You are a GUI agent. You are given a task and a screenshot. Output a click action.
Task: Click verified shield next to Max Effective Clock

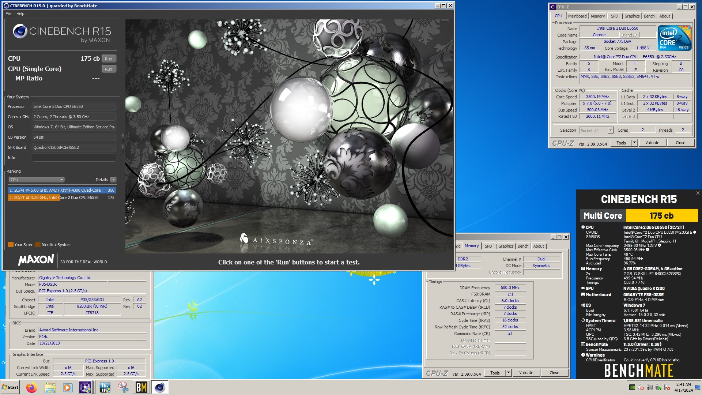click(x=648, y=250)
